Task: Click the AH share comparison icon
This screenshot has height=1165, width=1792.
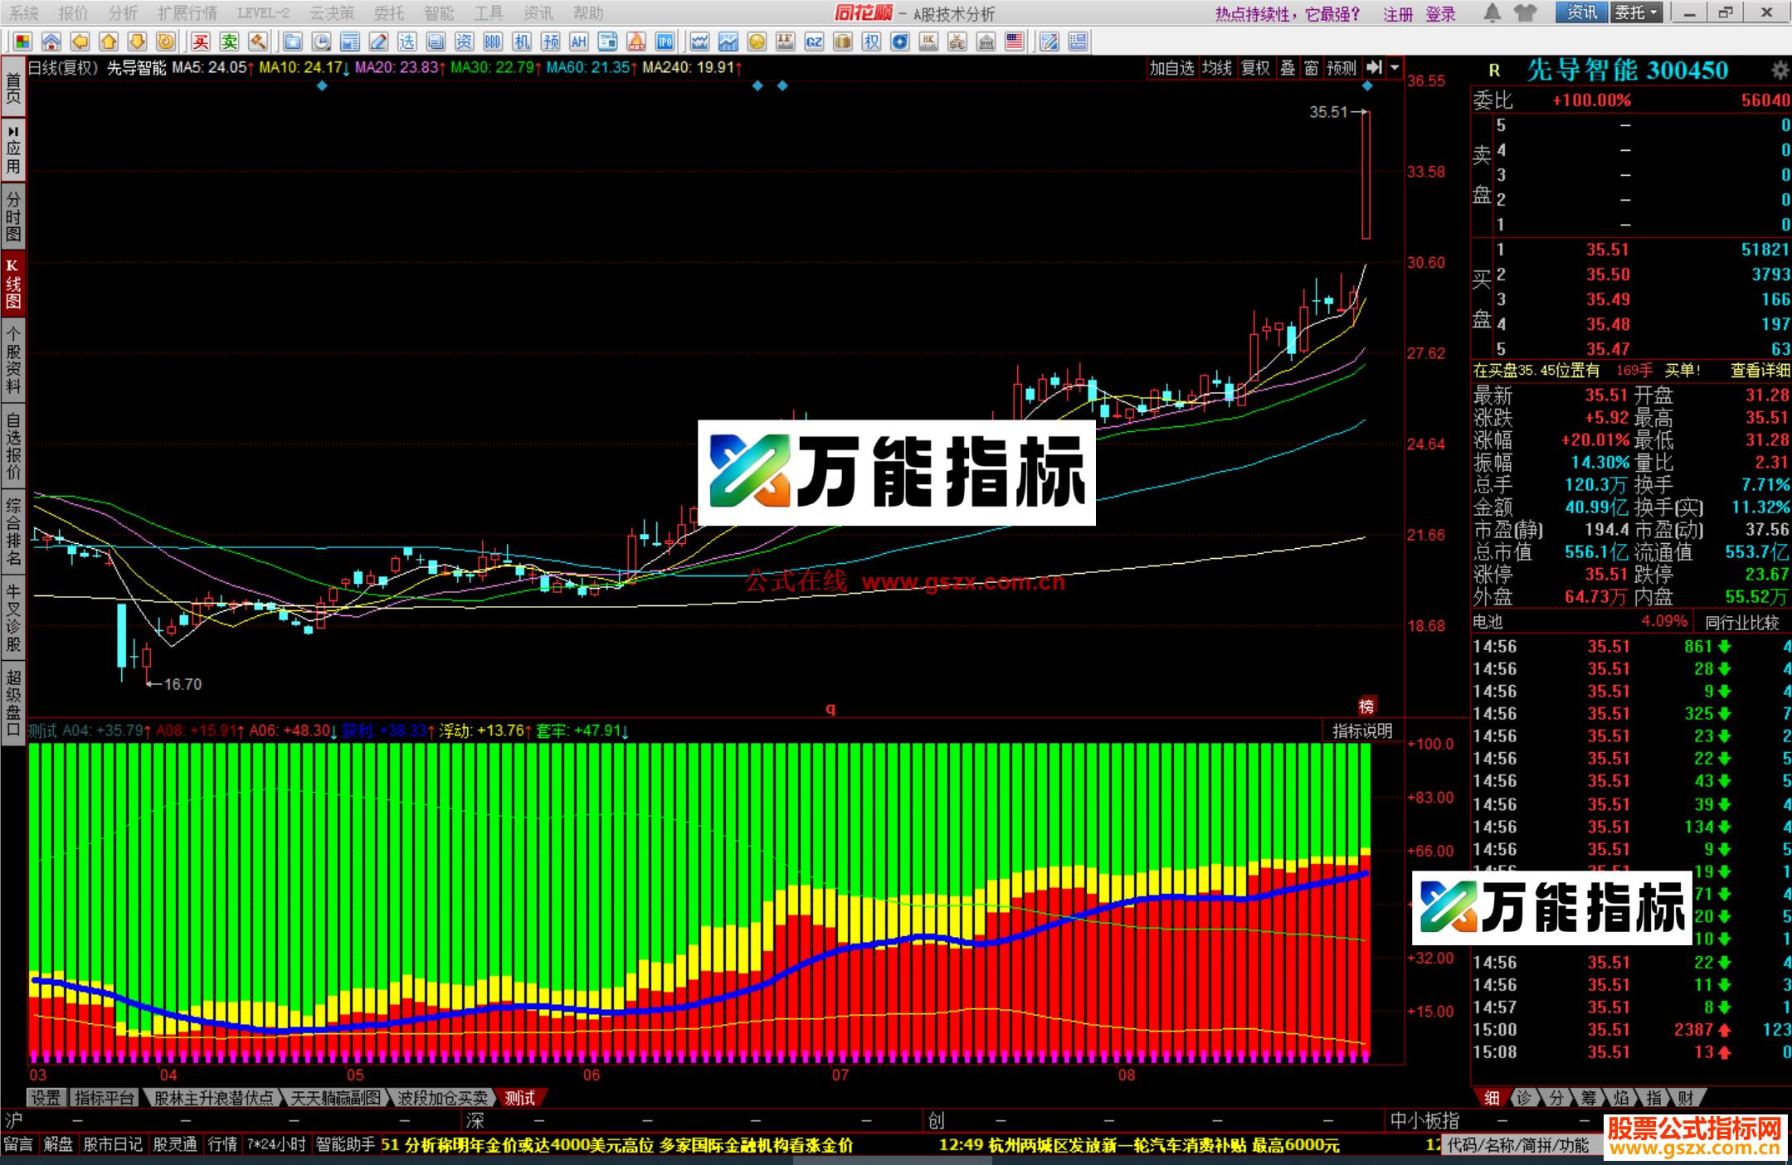Action: point(577,41)
